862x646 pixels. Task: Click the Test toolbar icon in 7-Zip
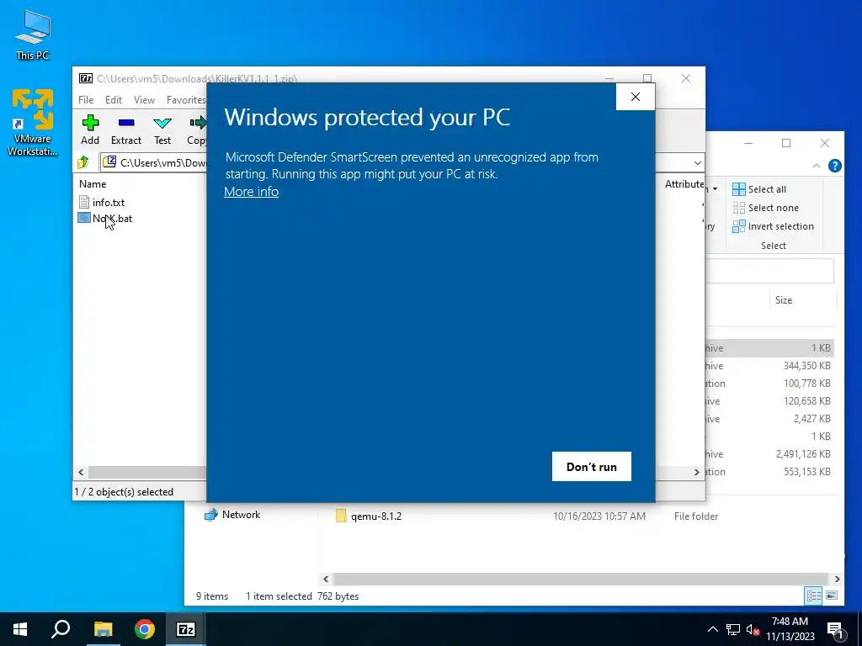[x=162, y=130]
